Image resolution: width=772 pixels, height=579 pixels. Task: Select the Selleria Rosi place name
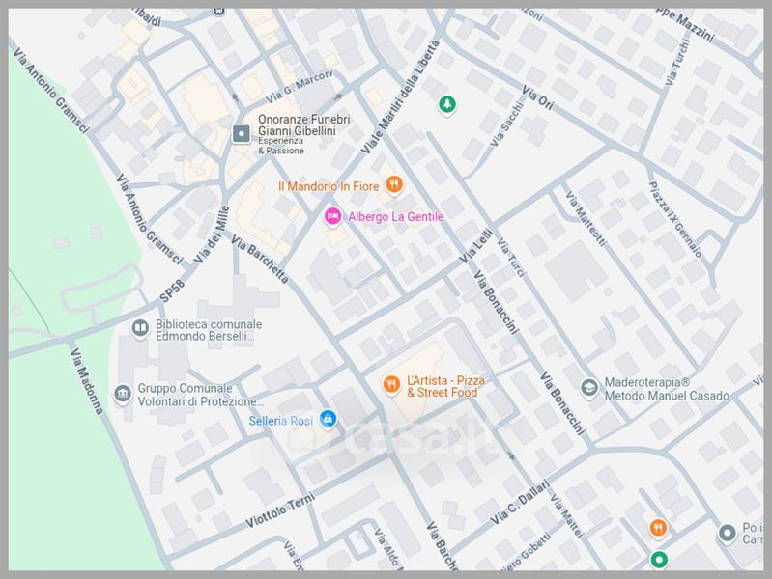280,419
